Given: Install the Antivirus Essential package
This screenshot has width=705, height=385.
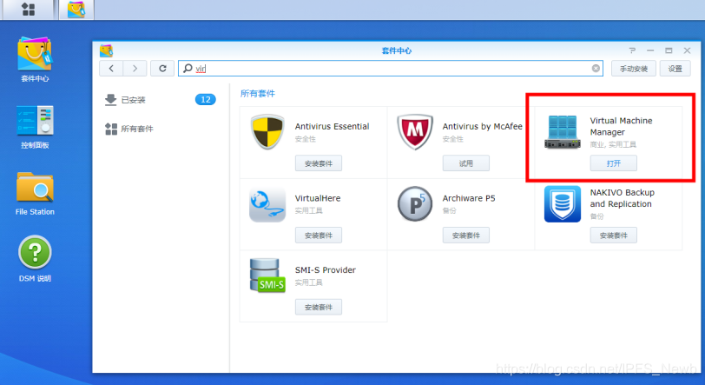Looking at the screenshot, I should point(319,163).
